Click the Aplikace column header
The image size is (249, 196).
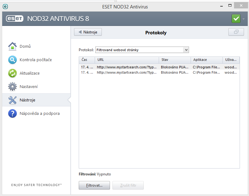(206, 60)
